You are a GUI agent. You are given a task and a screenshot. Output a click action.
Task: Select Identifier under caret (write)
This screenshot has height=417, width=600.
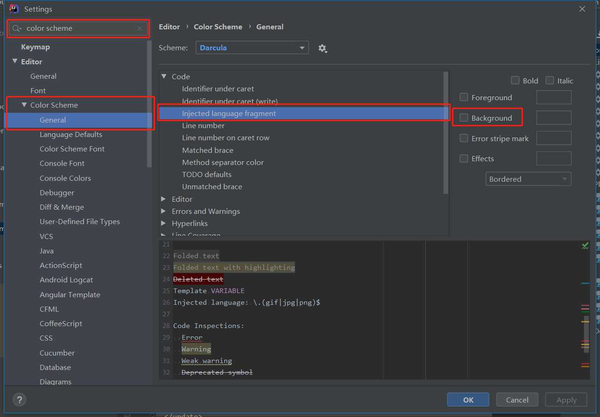pyautogui.click(x=230, y=101)
